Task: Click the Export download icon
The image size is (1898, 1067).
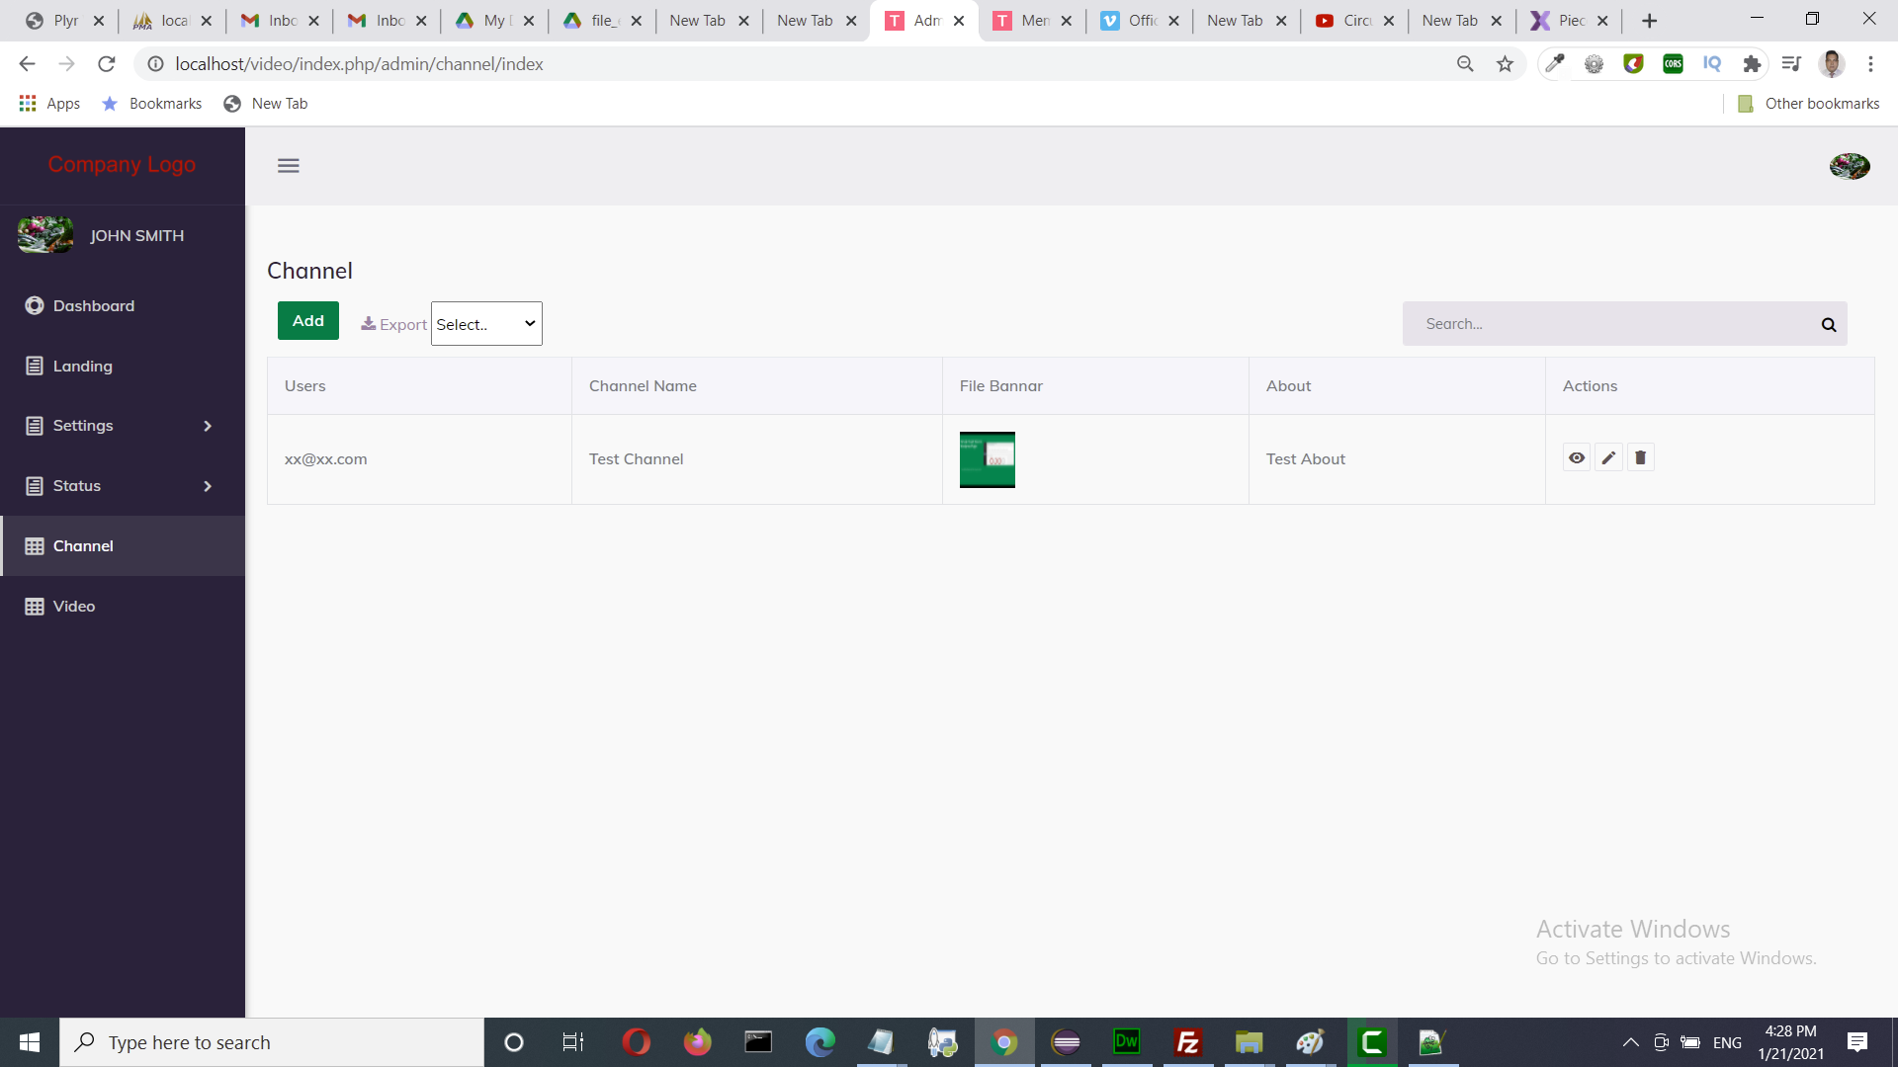Action: click(369, 324)
